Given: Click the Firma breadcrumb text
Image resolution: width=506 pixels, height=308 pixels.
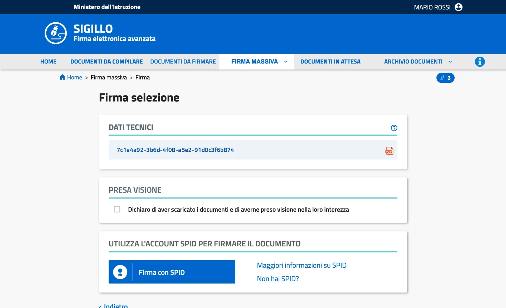Looking at the screenshot, I should pyautogui.click(x=143, y=77).
